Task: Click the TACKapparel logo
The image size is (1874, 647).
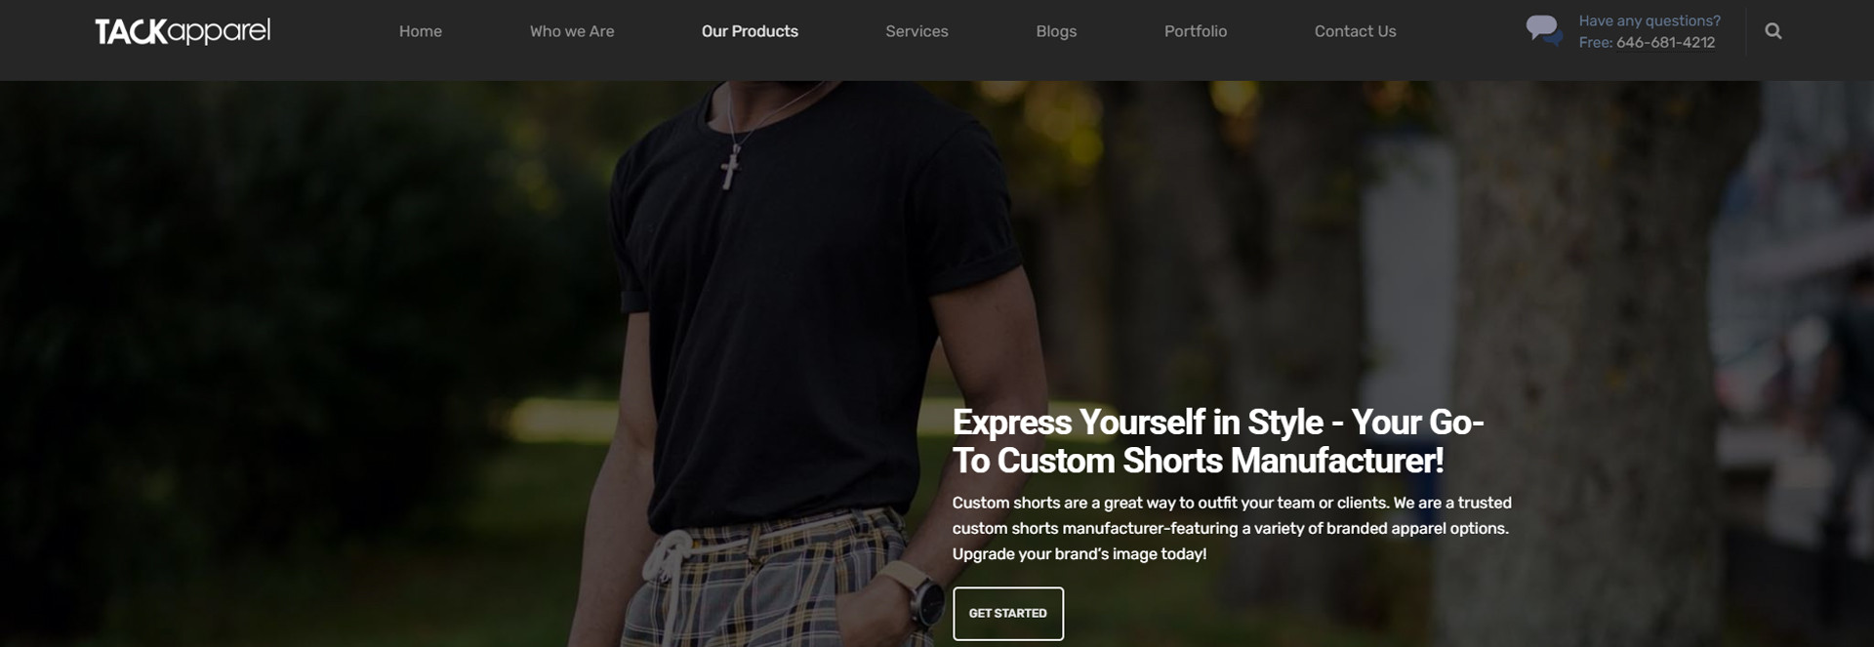Action: click(183, 31)
